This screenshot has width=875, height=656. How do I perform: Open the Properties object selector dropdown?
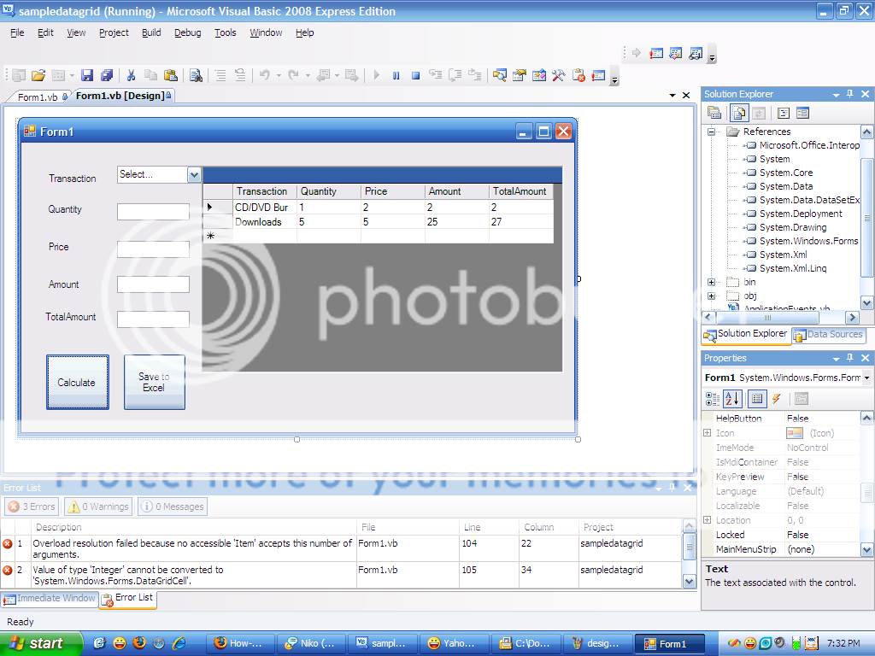point(866,378)
